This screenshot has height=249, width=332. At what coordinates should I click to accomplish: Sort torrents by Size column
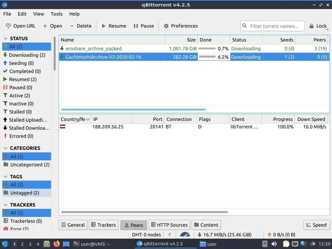[181, 40]
